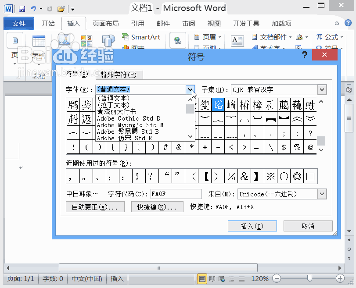Open the subset CJK dropdown arrow
This screenshot has height=288, width=356.
[322, 89]
